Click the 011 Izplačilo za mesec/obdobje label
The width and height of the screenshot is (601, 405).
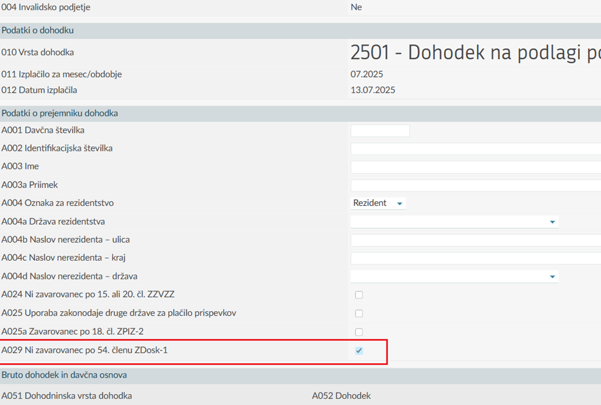[x=62, y=74]
